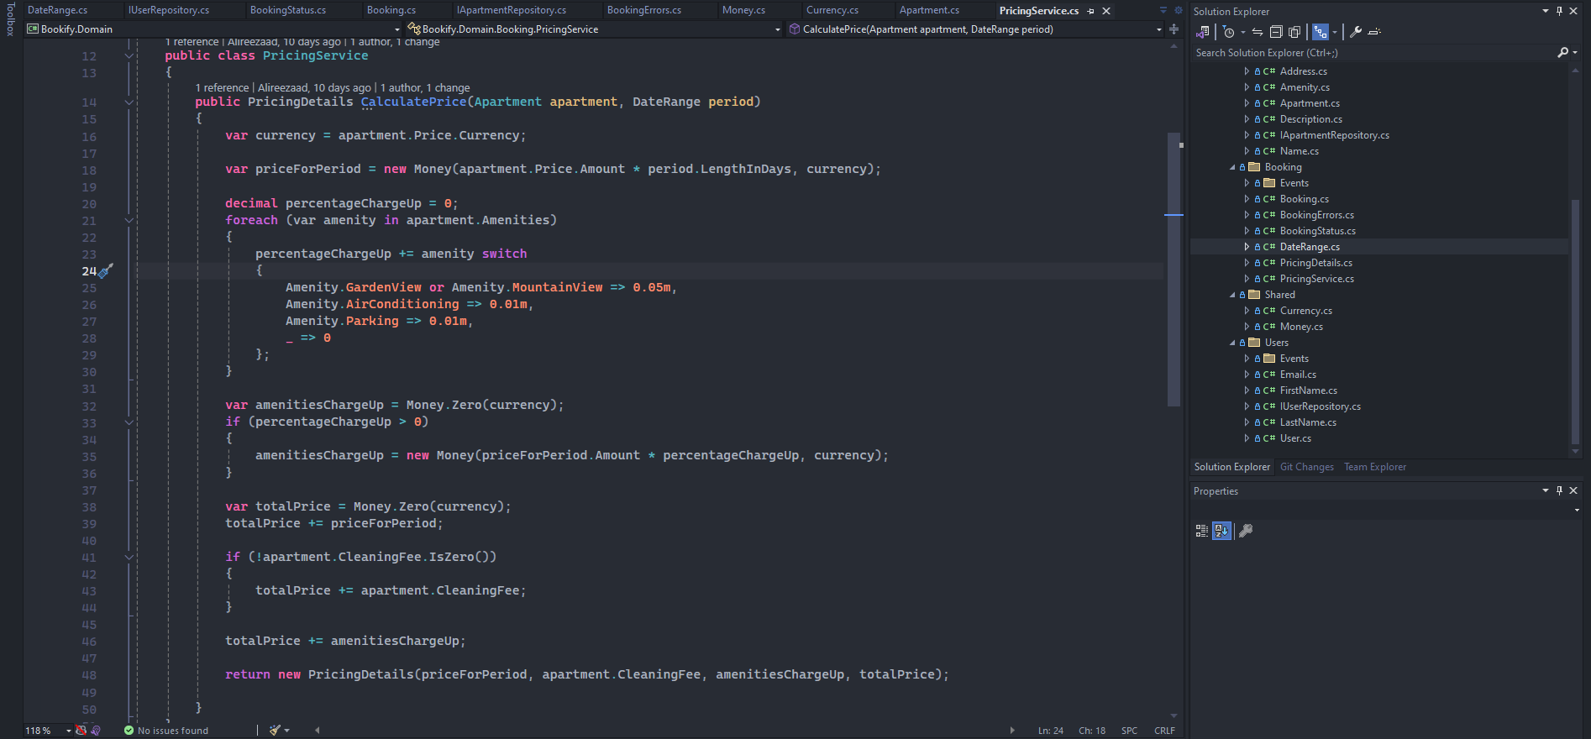The width and height of the screenshot is (1591, 739).
Task: Sync with active document in Solution Explorer
Action: coord(1258,32)
